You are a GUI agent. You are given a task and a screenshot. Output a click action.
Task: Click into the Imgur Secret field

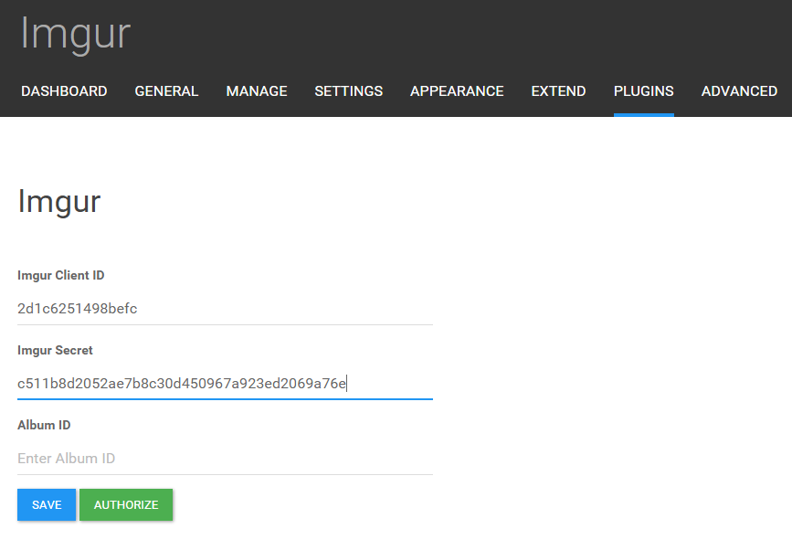click(225, 384)
